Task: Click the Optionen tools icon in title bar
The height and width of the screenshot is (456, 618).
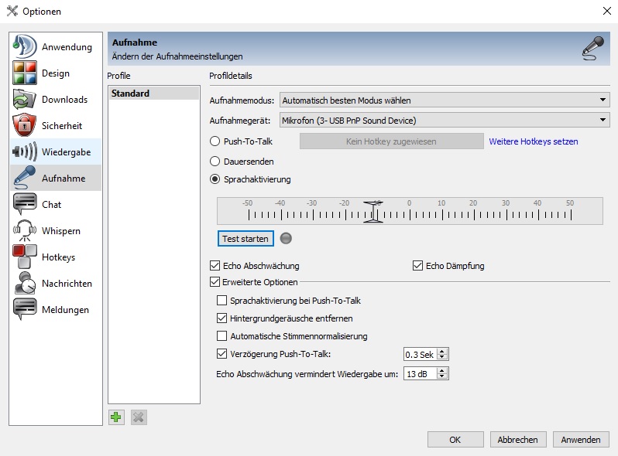Action: 12,11
